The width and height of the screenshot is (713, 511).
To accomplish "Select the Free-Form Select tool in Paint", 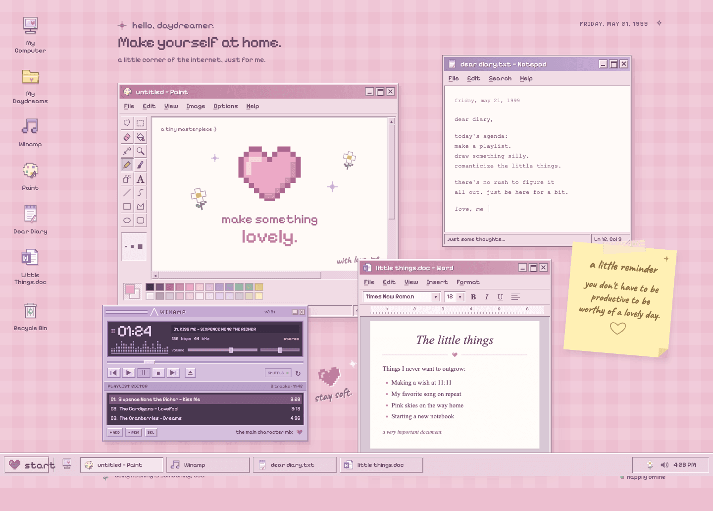I will (x=127, y=123).
